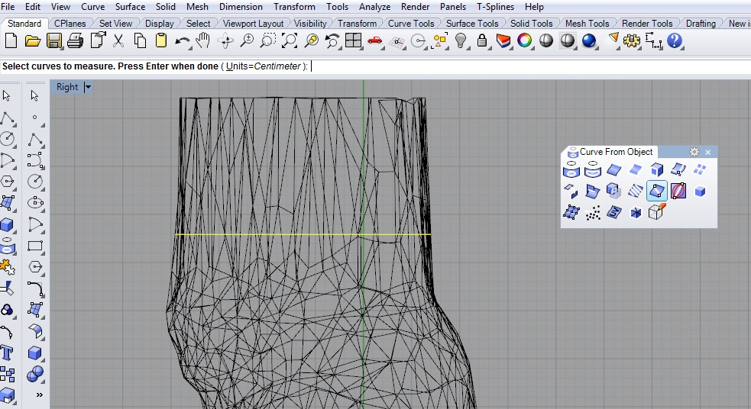Click the Contour striped-surface icon
Screen dimensions: 751x409
[x=636, y=191]
